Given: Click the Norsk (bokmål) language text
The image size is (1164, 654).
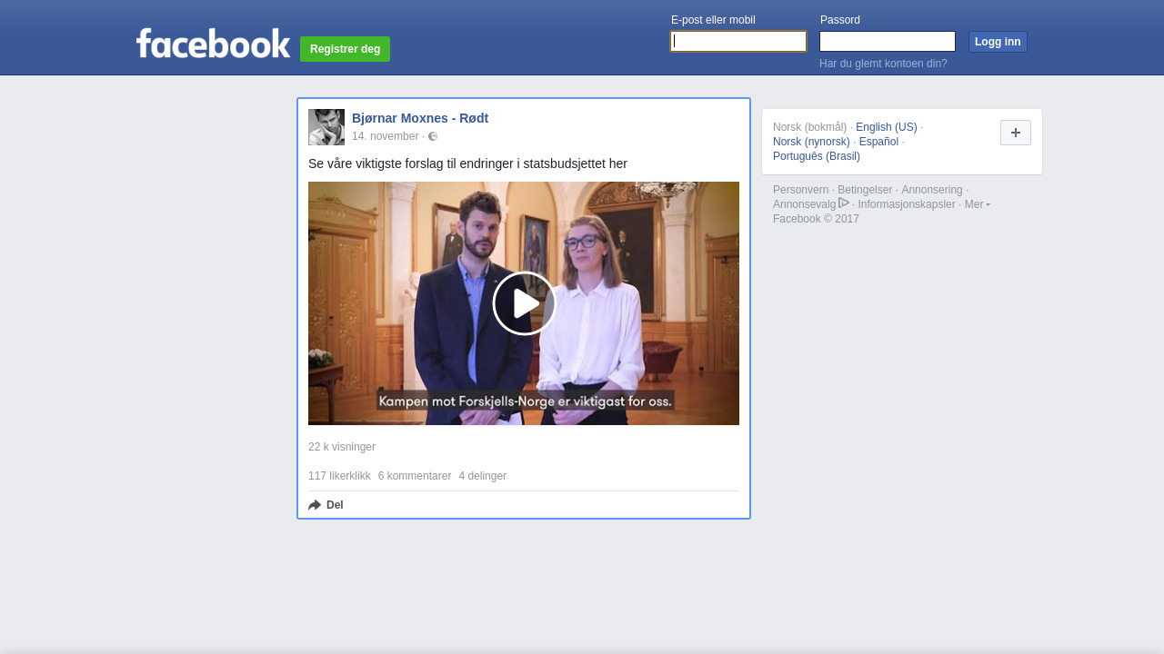Looking at the screenshot, I should click(x=809, y=127).
